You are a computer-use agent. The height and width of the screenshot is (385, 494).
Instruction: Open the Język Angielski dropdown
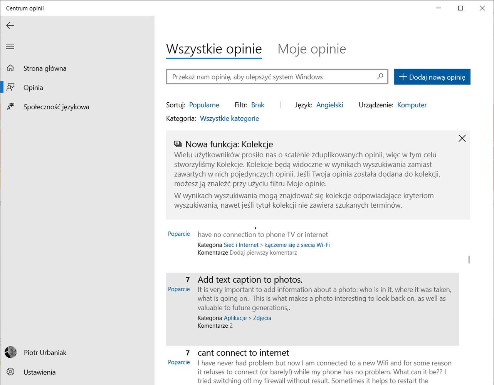(329, 105)
